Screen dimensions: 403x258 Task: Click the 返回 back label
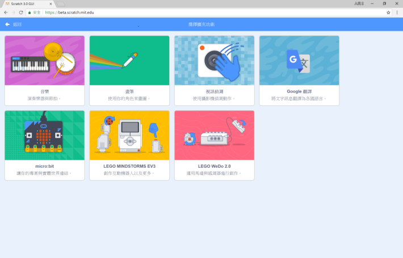click(x=17, y=24)
